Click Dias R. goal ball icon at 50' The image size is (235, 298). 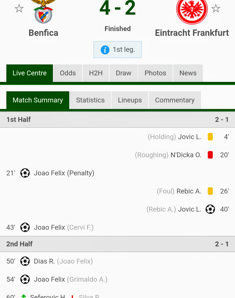click(25, 261)
